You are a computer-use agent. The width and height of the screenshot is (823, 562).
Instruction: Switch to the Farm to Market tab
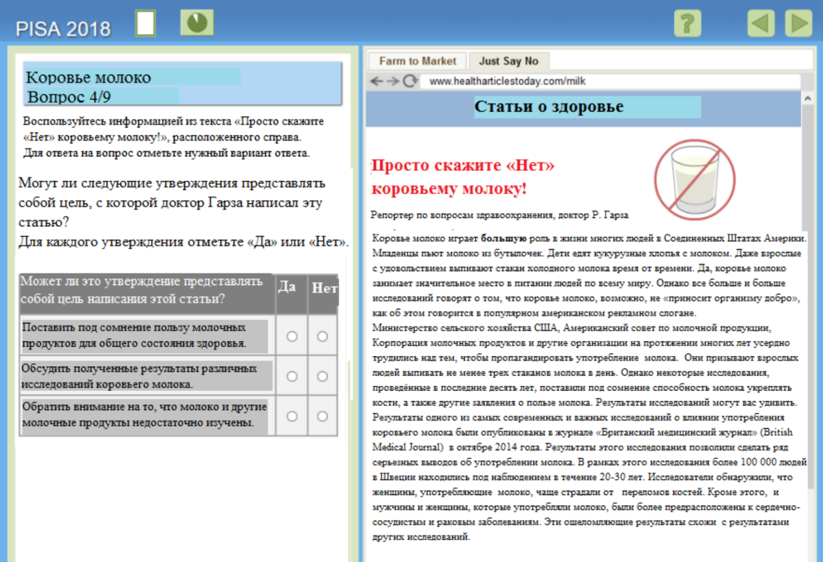[x=417, y=61]
